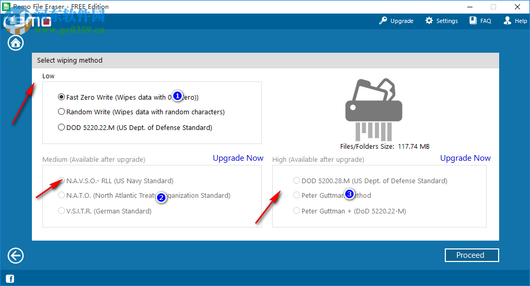Open FAQ from top bar

click(x=480, y=21)
